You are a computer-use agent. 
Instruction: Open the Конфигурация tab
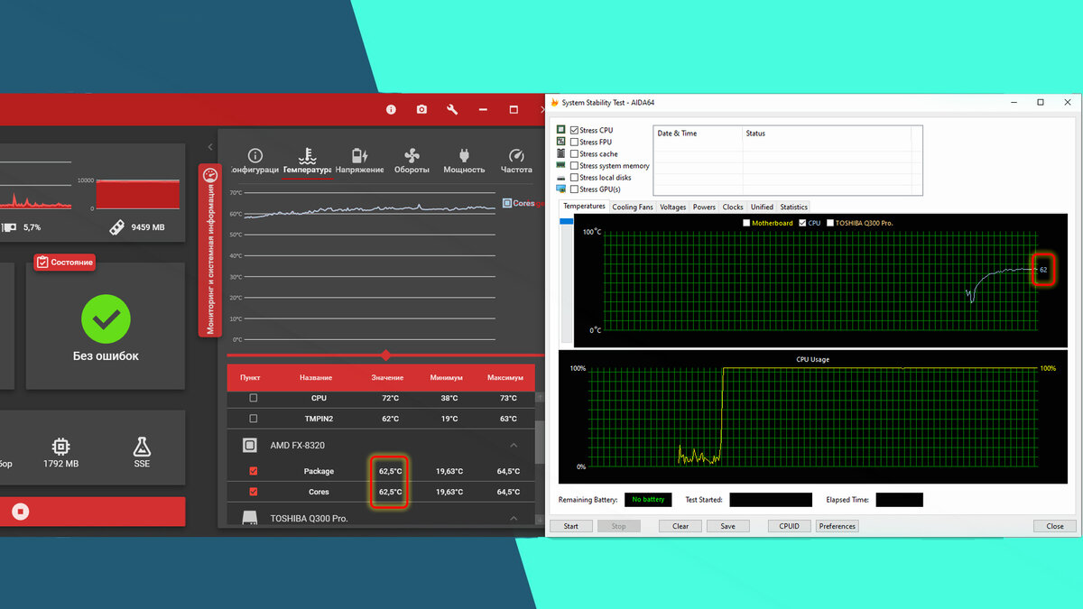click(x=255, y=161)
